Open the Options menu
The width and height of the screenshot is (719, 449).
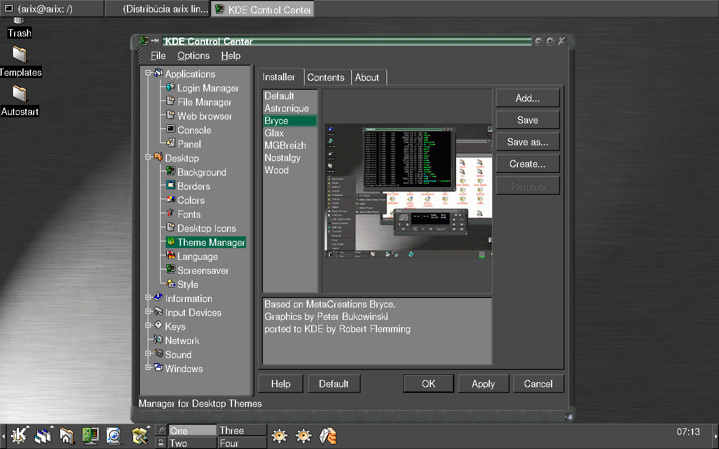click(193, 56)
